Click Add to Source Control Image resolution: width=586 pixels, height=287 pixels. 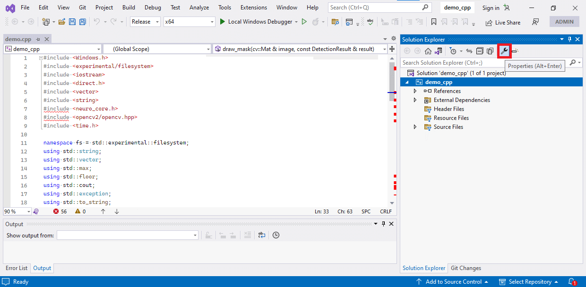[452, 282]
